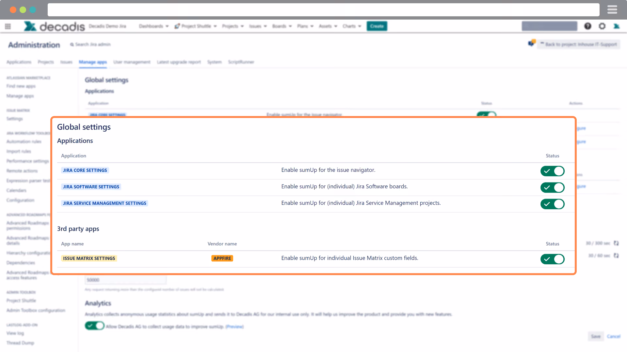This screenshot has width=627, height=352.
Task: Open the Plans dropdown
Action: [x=305, y=26]
